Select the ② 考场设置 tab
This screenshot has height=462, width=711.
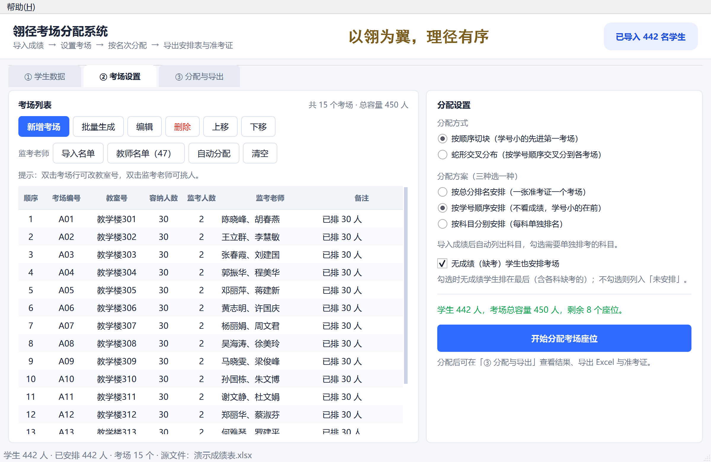(x=120, y=76)
